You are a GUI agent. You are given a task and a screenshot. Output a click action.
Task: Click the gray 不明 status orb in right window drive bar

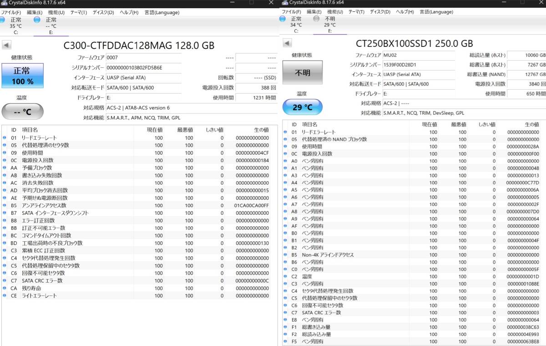tap(317, 19)
